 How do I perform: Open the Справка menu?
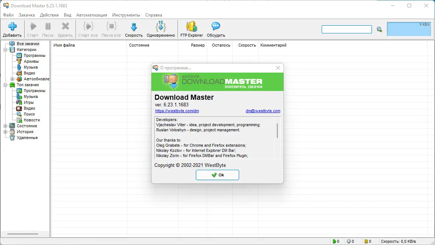pos(153,15)
